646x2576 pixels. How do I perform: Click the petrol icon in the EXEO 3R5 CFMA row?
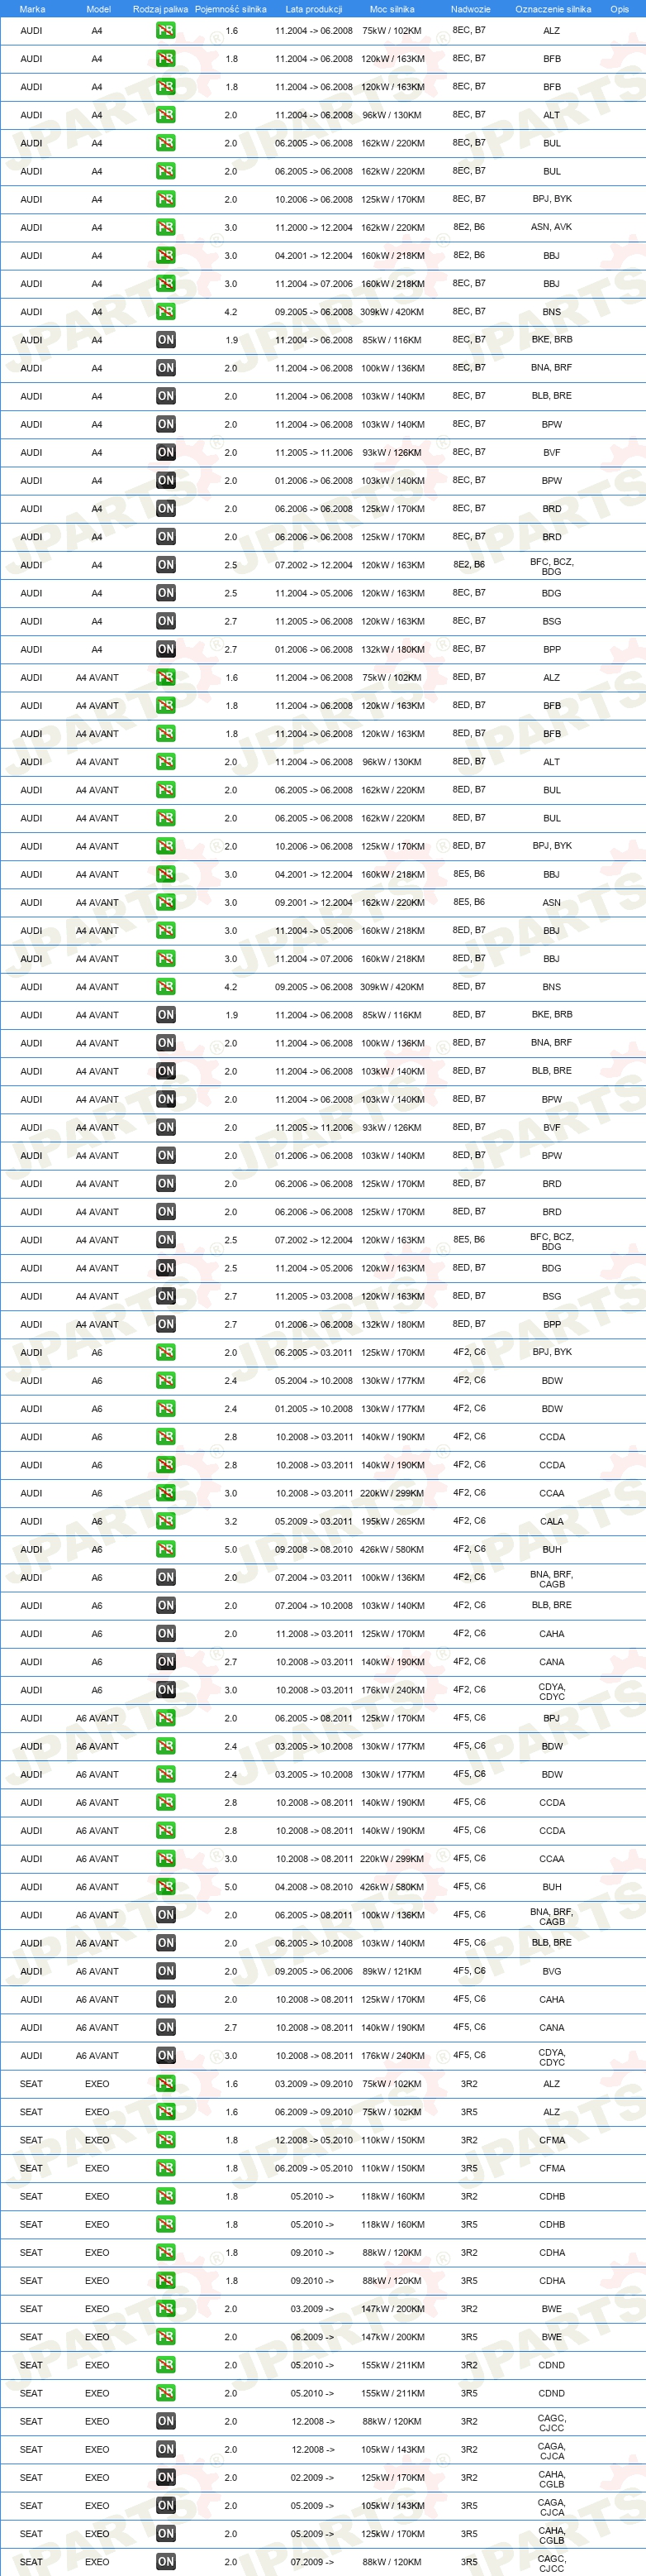tap(166, 2168)
